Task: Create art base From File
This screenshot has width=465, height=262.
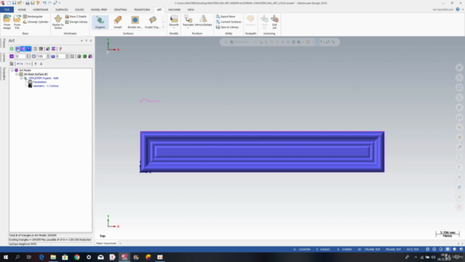Action: 17,22
